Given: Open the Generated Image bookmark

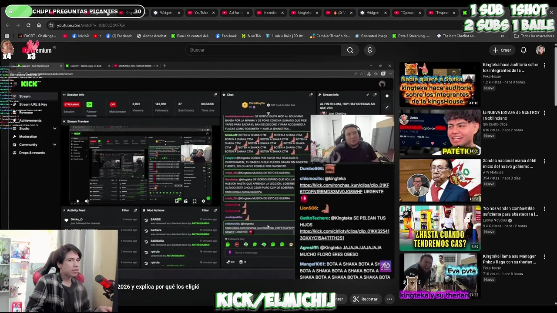Looking at the screenshot, I should [371, 36].
